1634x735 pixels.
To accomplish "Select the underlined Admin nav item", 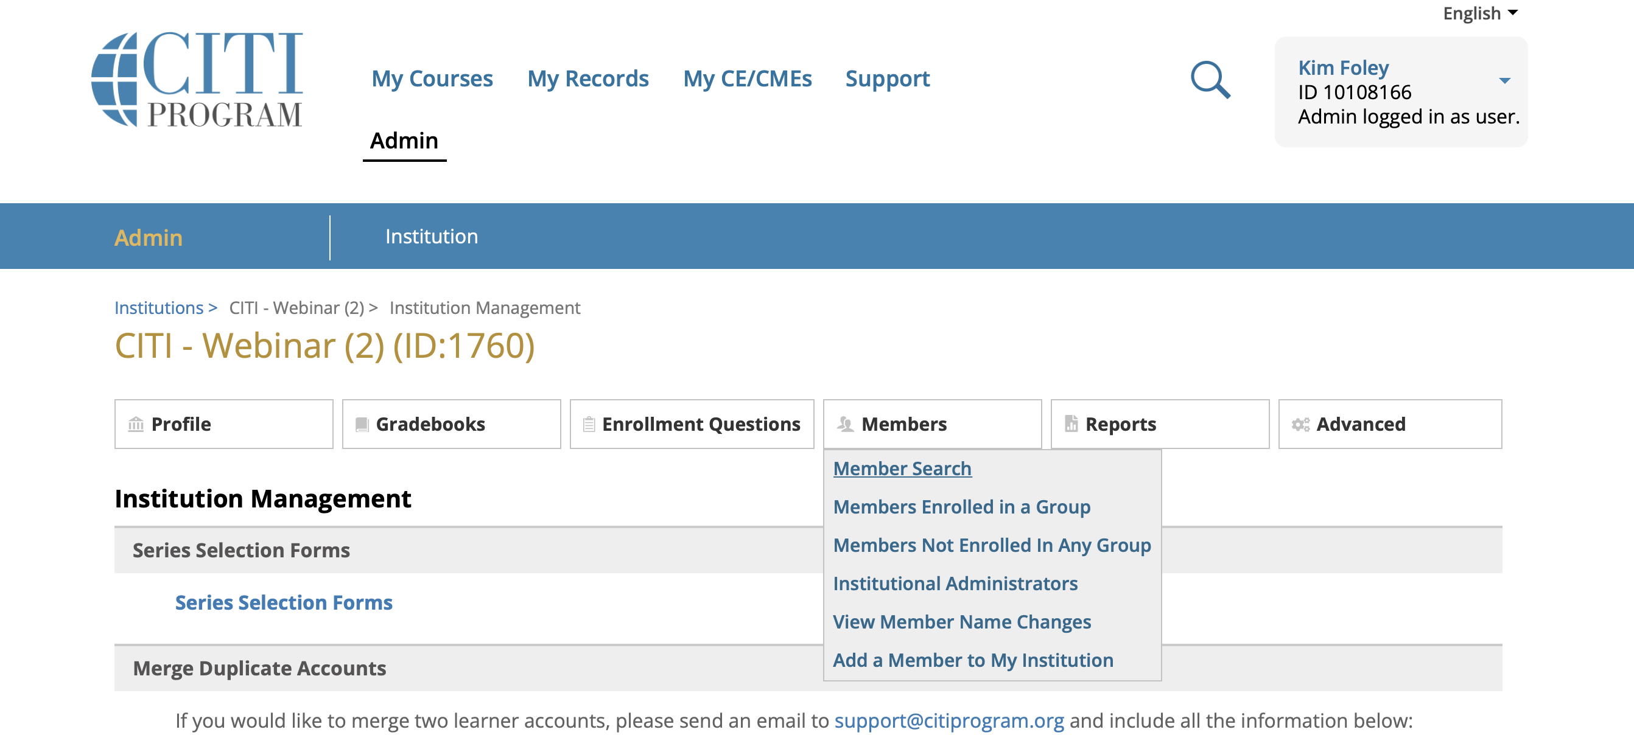I will point(404,140).
